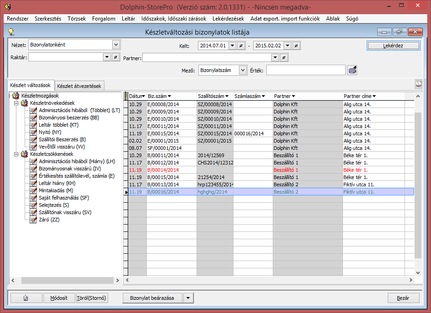Click the lightbulb icon in the window title
The width and height of the screenshot is (431, 313).
point(11,32)
